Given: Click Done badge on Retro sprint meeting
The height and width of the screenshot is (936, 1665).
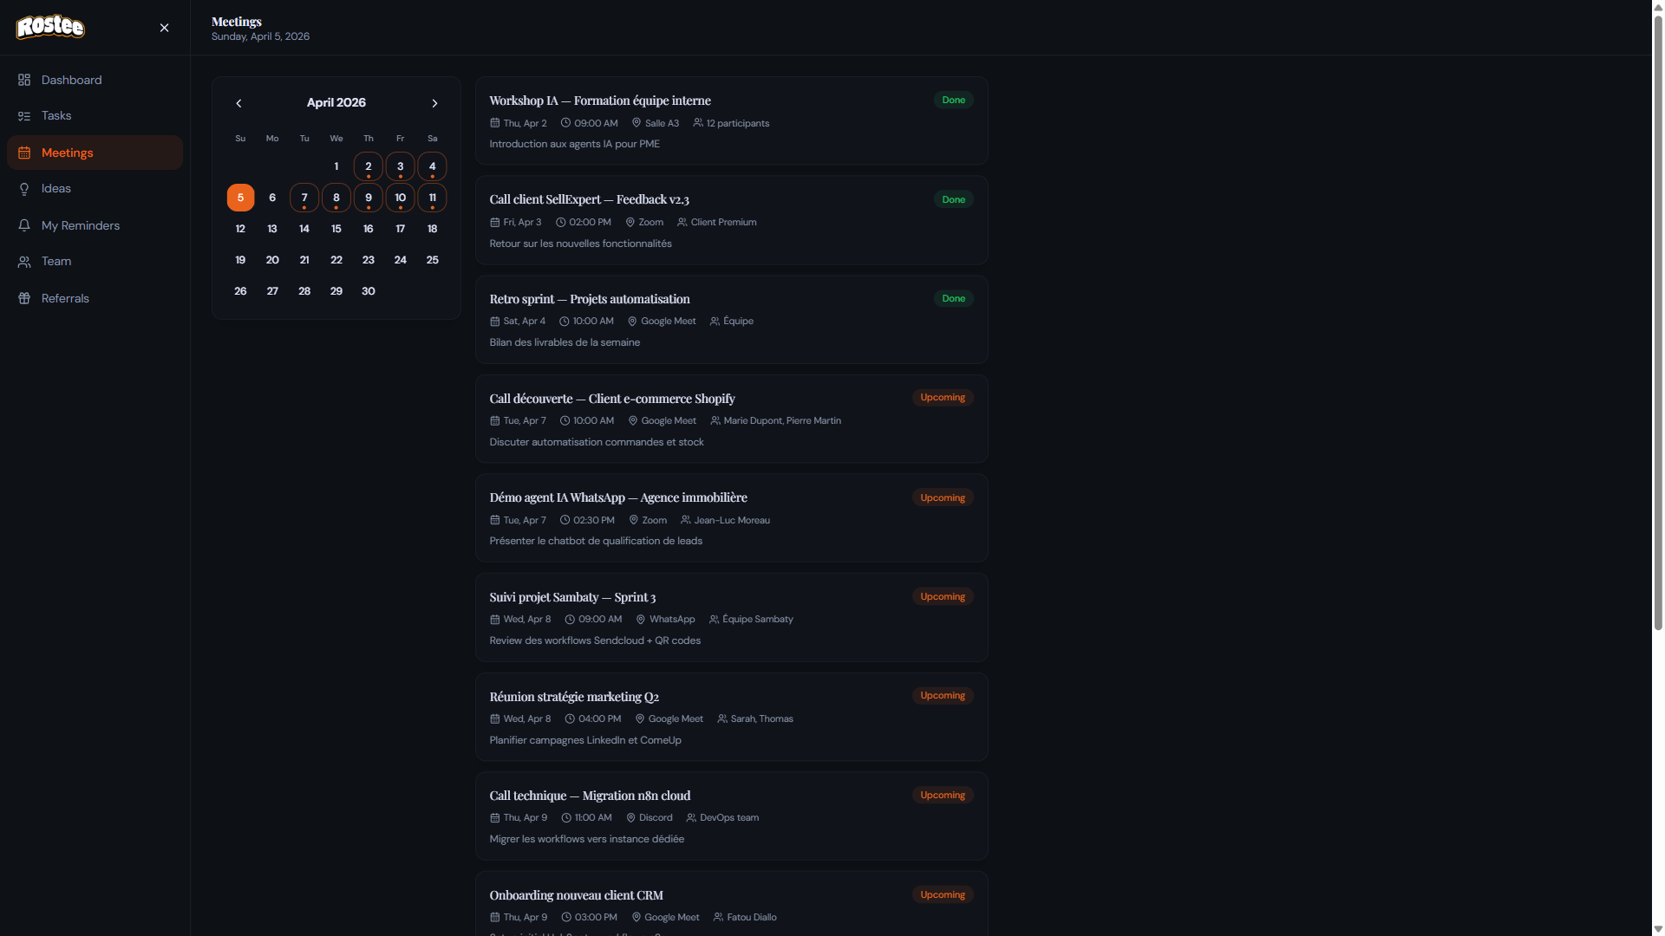Looking at the screenshot, I should 953,298.
